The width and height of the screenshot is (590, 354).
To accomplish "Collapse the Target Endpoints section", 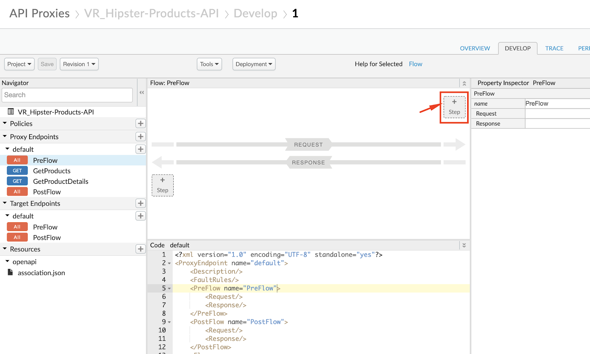I will pos(5,203).
